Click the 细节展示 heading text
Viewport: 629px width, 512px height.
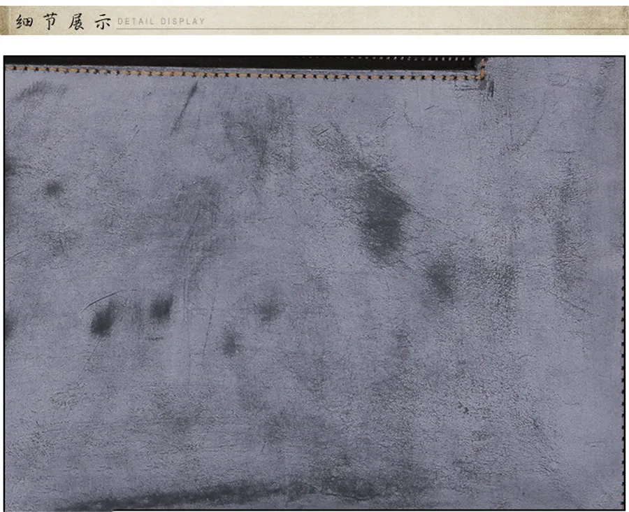[63, 21]
